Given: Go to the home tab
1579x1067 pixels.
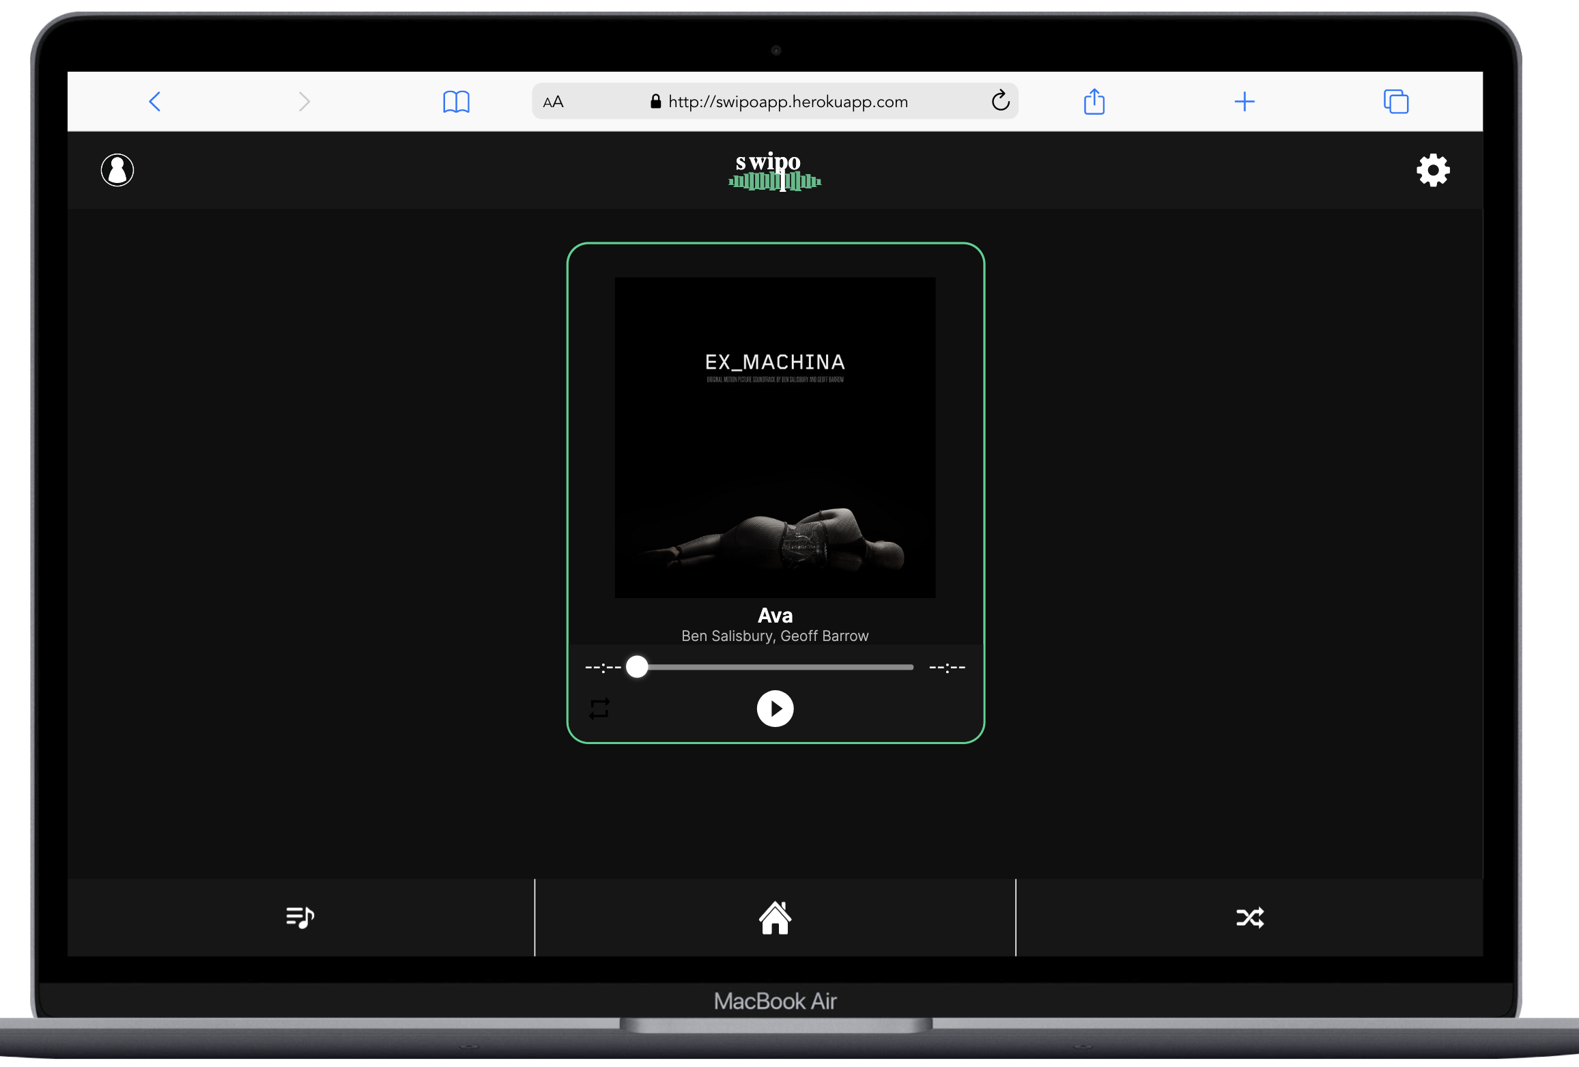Looking at the screenshot, I should [x=775, y=917].
